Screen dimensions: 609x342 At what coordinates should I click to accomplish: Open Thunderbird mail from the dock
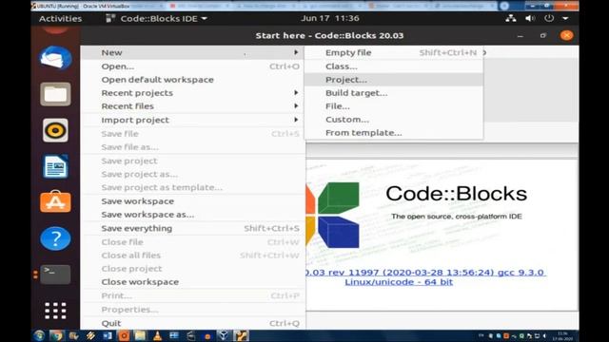tap(55, 58)
